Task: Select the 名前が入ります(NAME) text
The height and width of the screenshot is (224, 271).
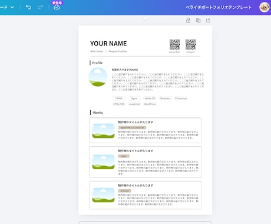Action: coord(125,70)
